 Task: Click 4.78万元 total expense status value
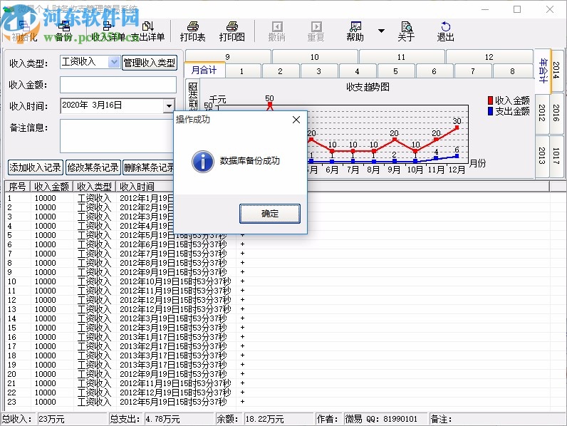click(x=162, y=419)
